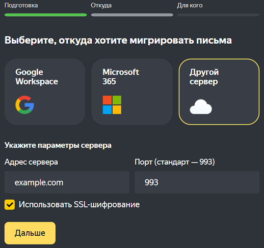Select the Microsoft 365 card
Image resolution: width=264 pixels, height=248 pixels.
pyautogui.click(x=132, y=92)
